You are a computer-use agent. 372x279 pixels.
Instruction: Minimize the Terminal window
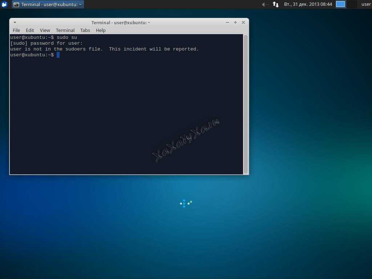pos(227,23)
